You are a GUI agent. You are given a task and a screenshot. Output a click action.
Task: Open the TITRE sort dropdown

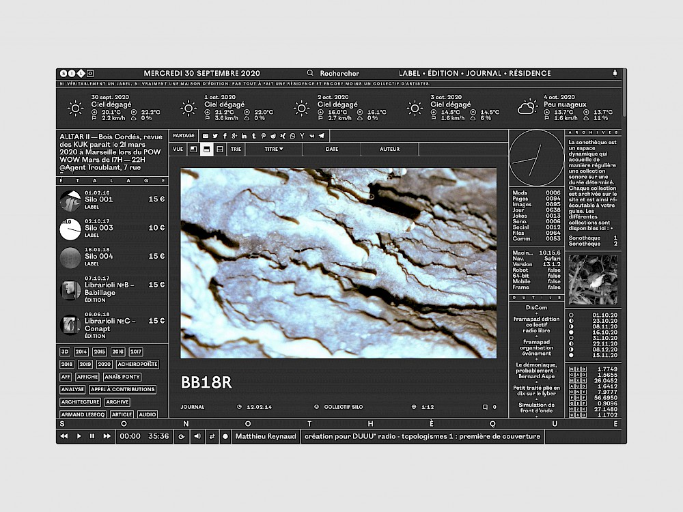tap(273, 148)
